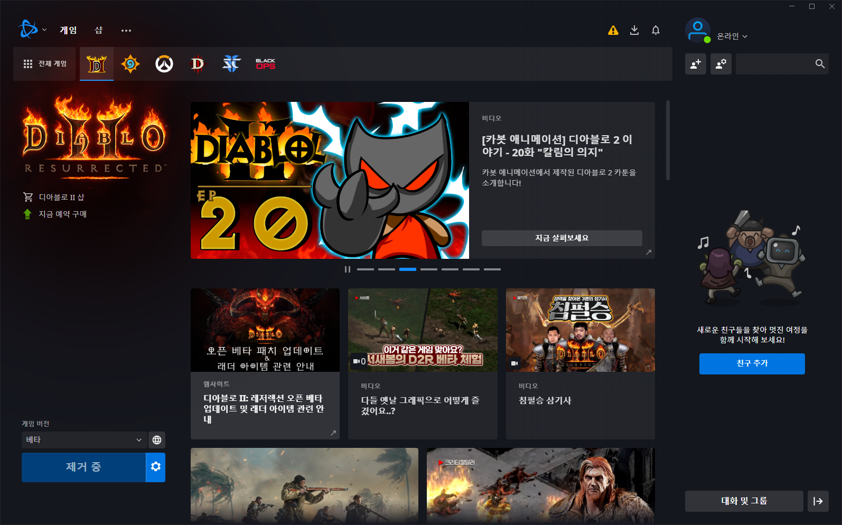Click the friends search magnifier icon
Image resolution: width=842 pixels, height=525 pixels.
pos(820,64)
